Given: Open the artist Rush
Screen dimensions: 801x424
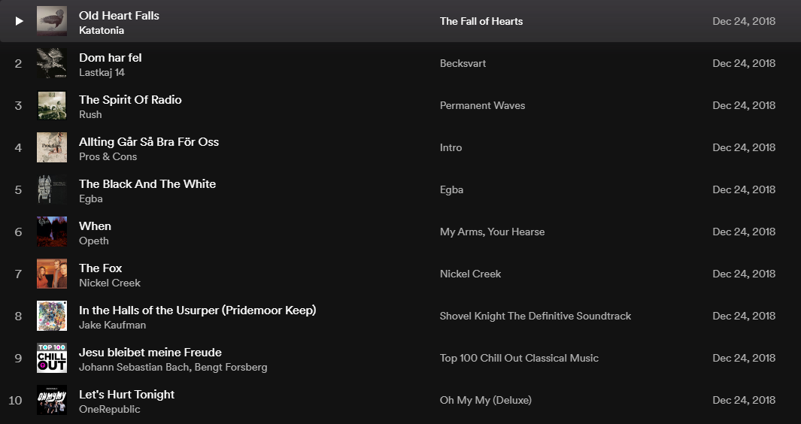Looking at the screenshot, I should (x=90, y=115).
